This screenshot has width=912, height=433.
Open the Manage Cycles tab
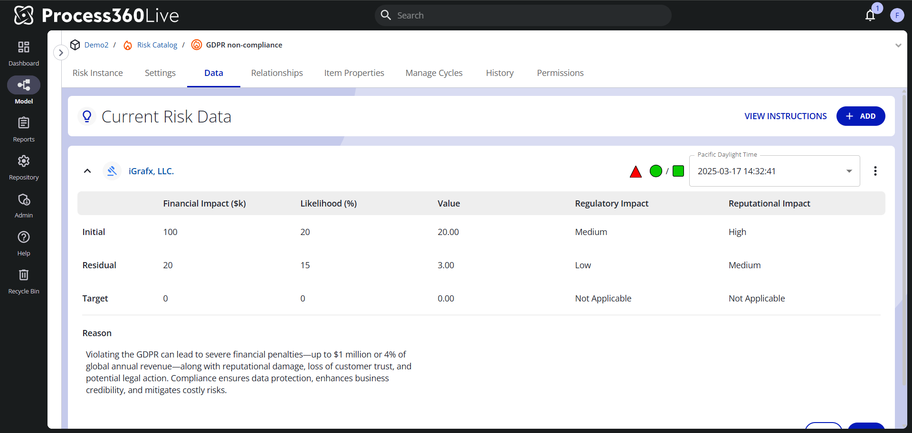point(434,73)
